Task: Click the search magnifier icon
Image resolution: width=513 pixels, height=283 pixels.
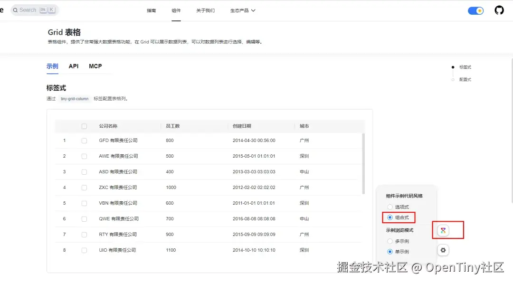Action: pos(15,10)
